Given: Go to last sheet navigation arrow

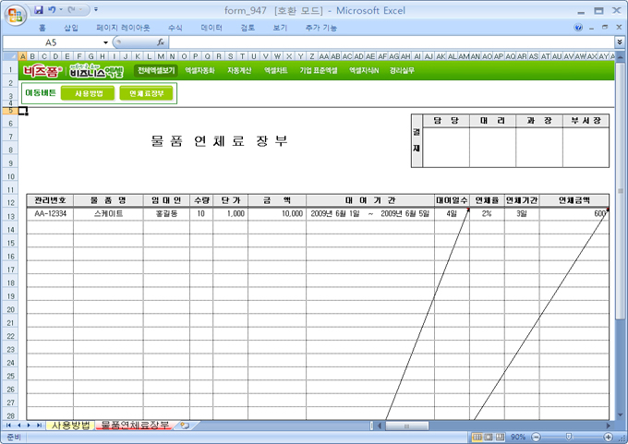Looking at the screenshot, I should point(39,426).
